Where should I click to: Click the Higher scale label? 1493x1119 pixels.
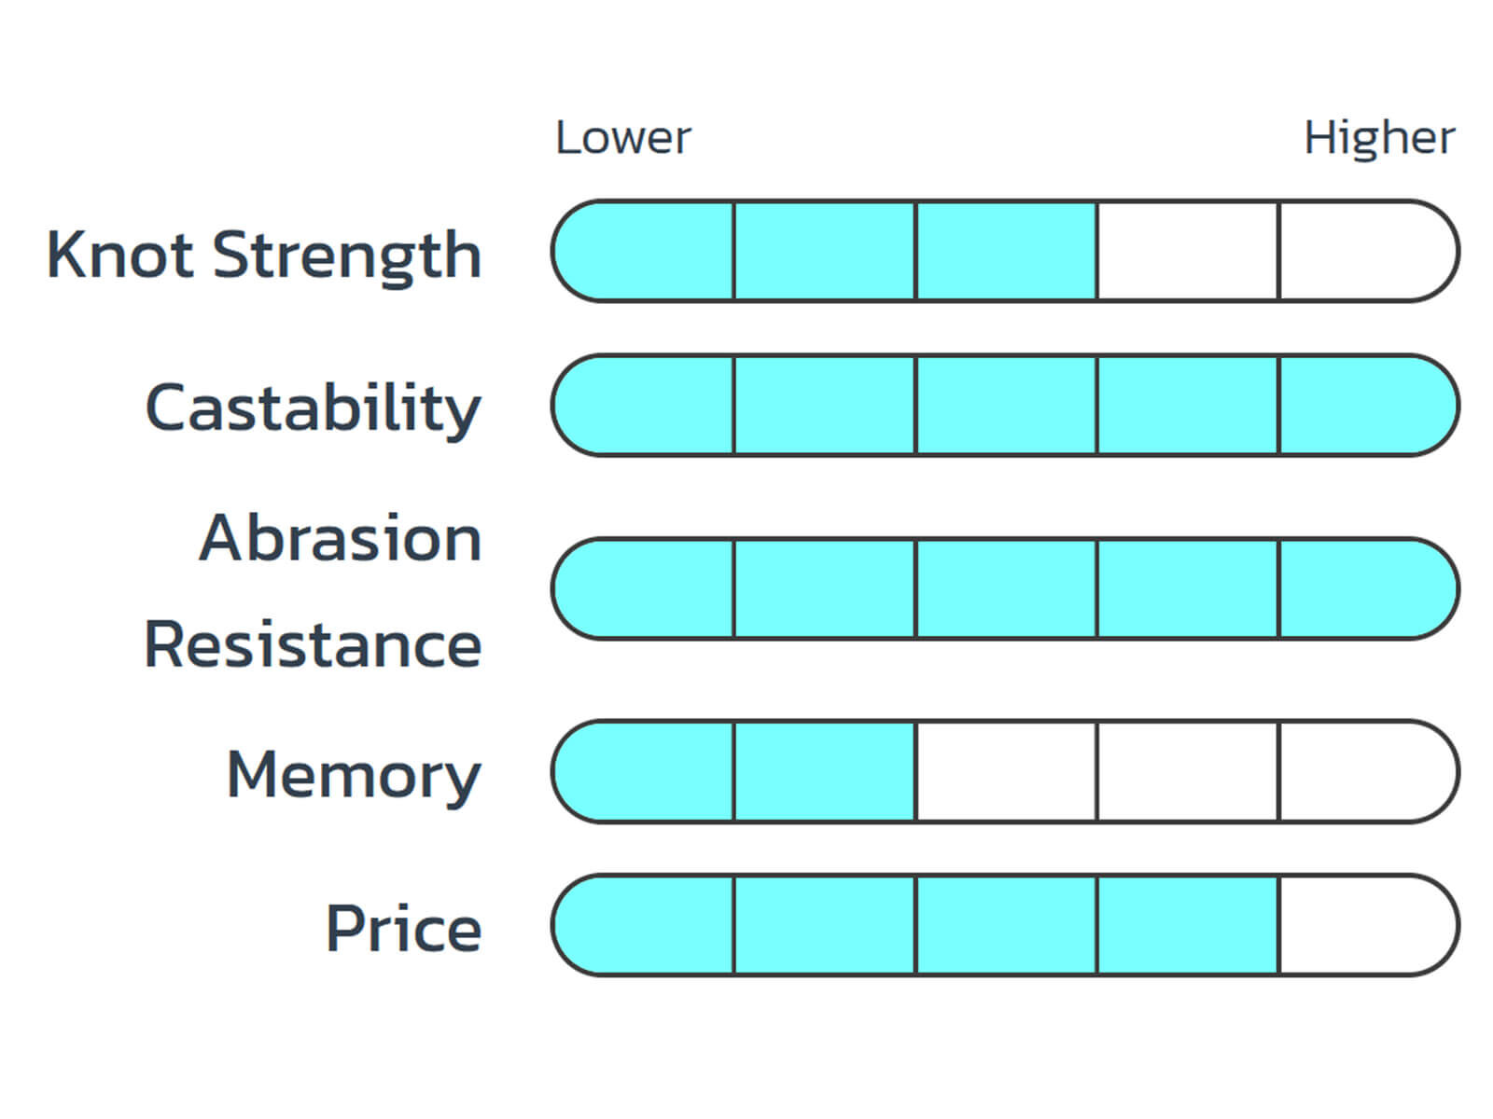(x=1379, y=140)
